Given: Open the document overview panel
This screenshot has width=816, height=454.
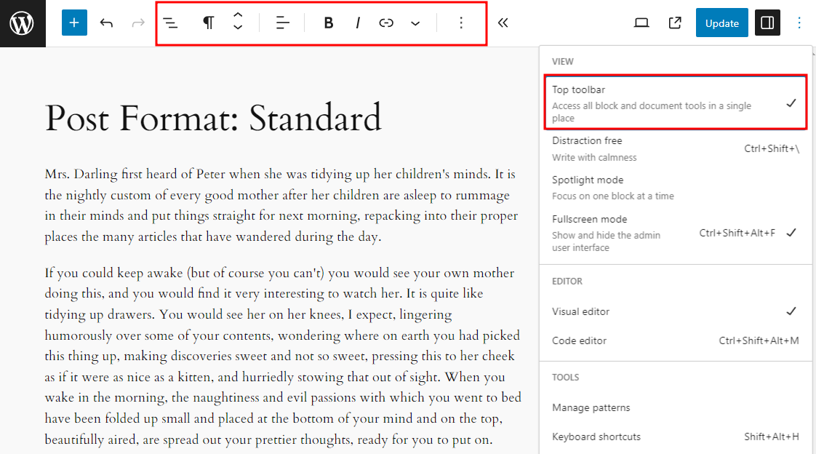Looking at the screenshot, I should pyautogui.click(x=170, y=23).
